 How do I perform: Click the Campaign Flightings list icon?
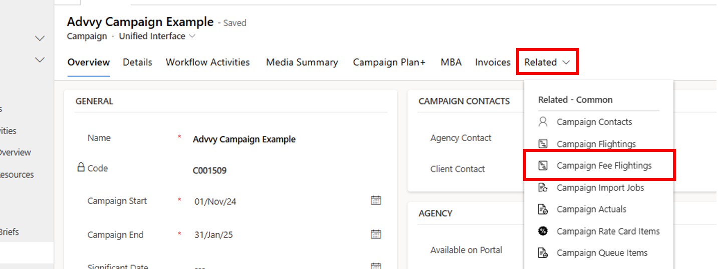[x=543, y=144]
